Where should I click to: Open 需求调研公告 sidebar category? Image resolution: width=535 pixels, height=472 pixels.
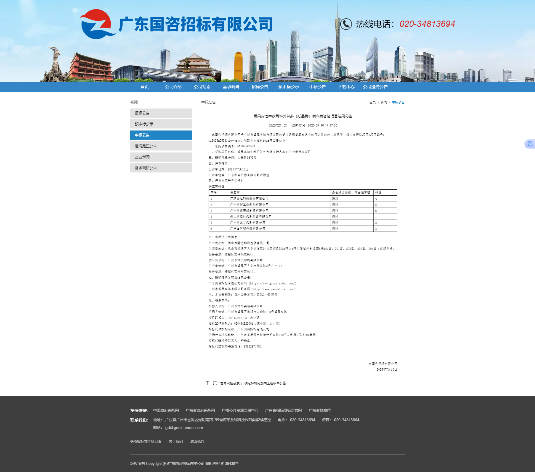161,168
